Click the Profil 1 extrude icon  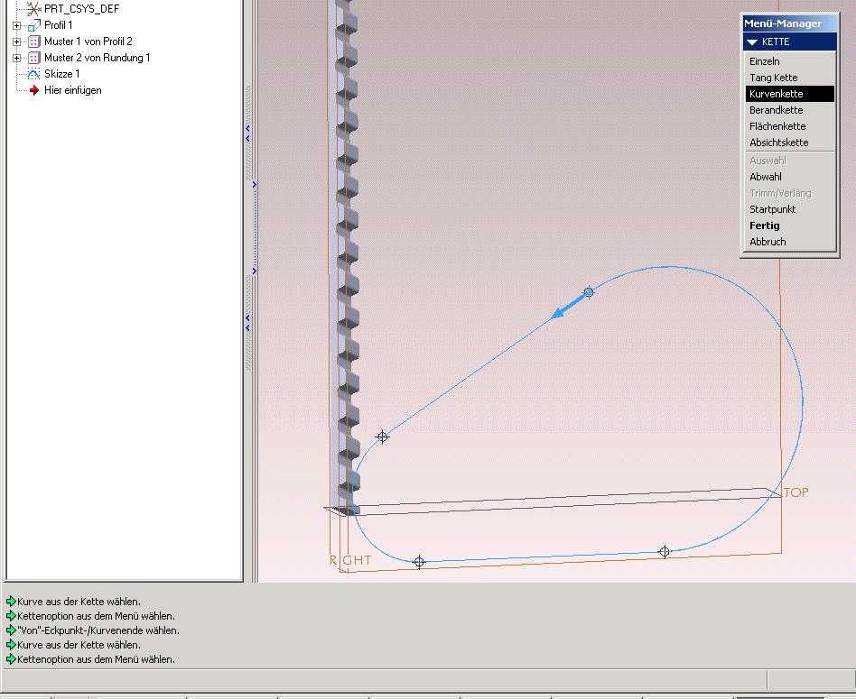33,25
